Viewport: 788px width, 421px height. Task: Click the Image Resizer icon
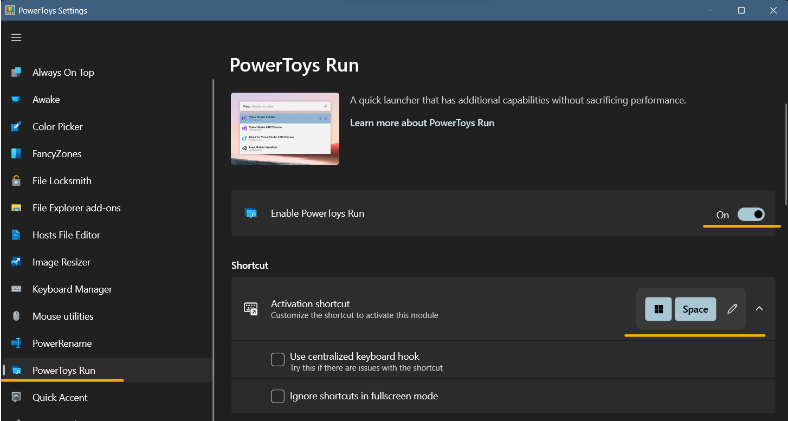pyautogui.click(x=16, y=262)
